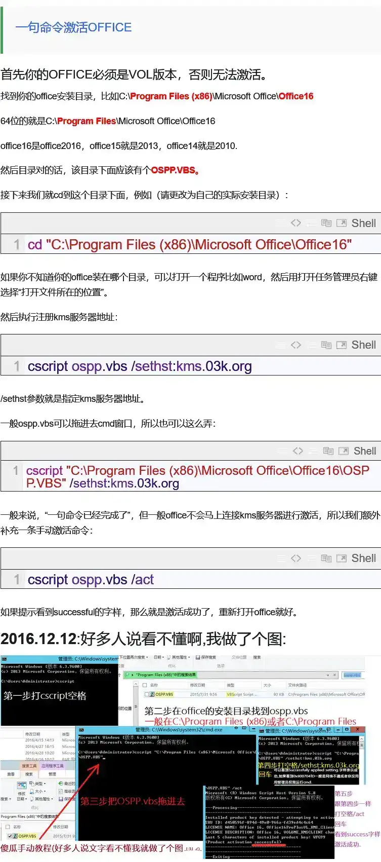The width and height of the screenshot is (381, 862).
Task: Toggle plain code for cscript ospp.vbs /sethst block
Action: 296,345
